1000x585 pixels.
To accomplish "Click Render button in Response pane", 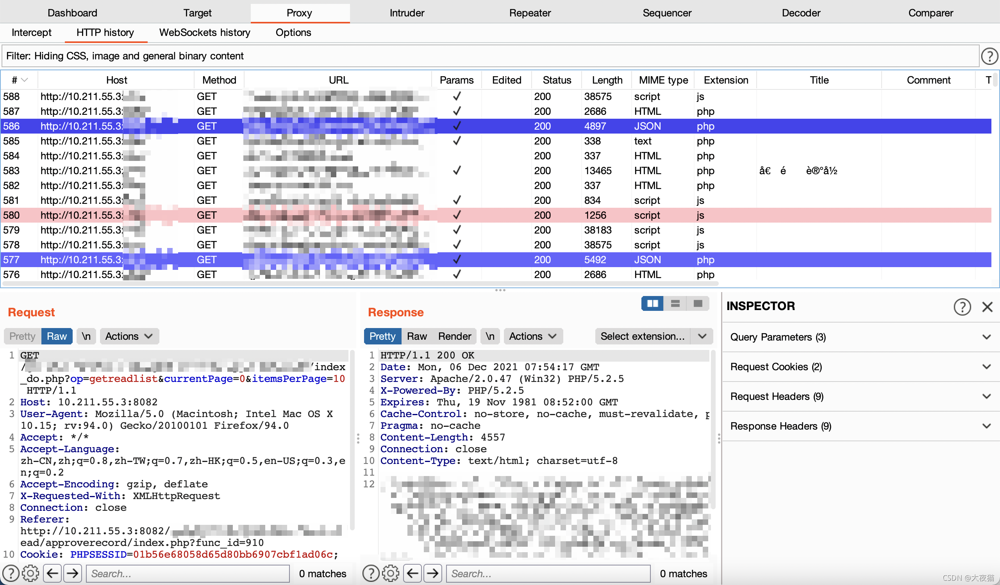I will pos(454,336).
